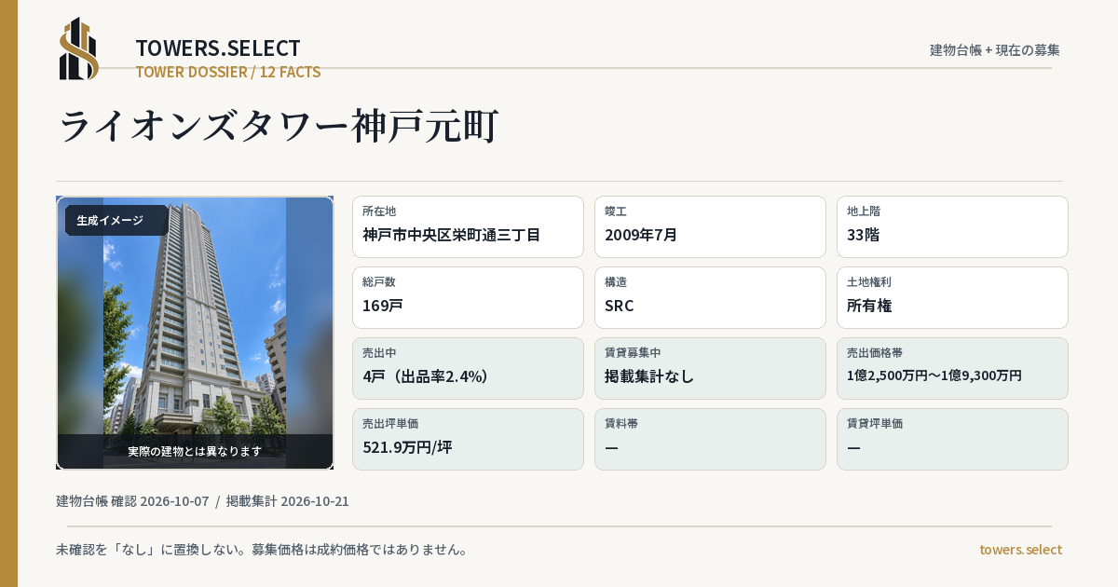
Task: Select the 賃貸募集中 掲載集計なし card
Action: (x=710, y=368)
